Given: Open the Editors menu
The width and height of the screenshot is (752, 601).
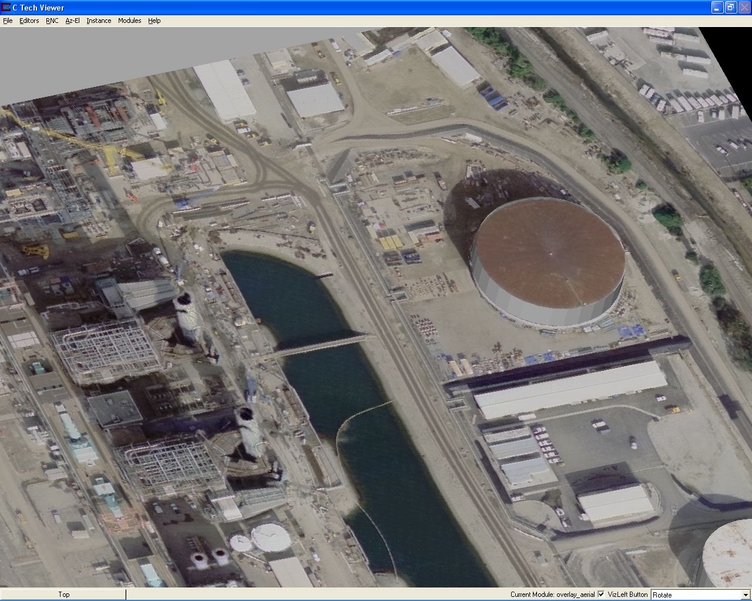Looking at the screenshot, I should 28,21.
